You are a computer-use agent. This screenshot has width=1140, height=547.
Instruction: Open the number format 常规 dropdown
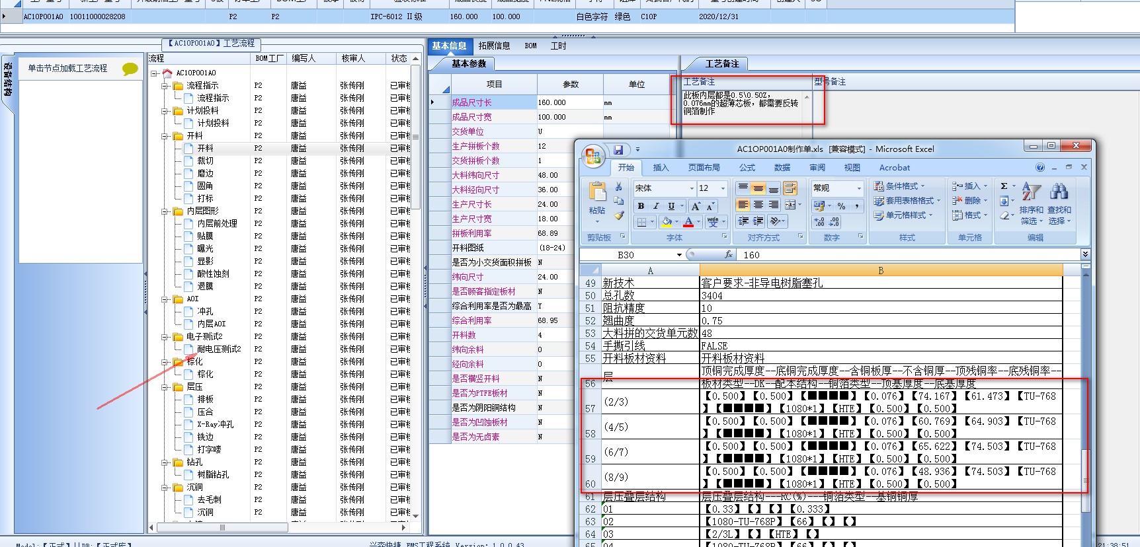859,188
